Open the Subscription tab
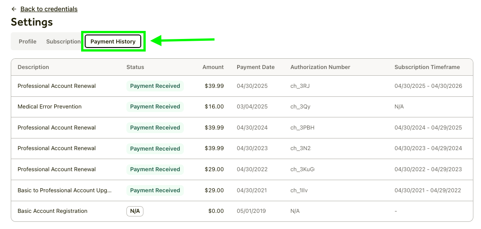 click(x=63, y=42)
